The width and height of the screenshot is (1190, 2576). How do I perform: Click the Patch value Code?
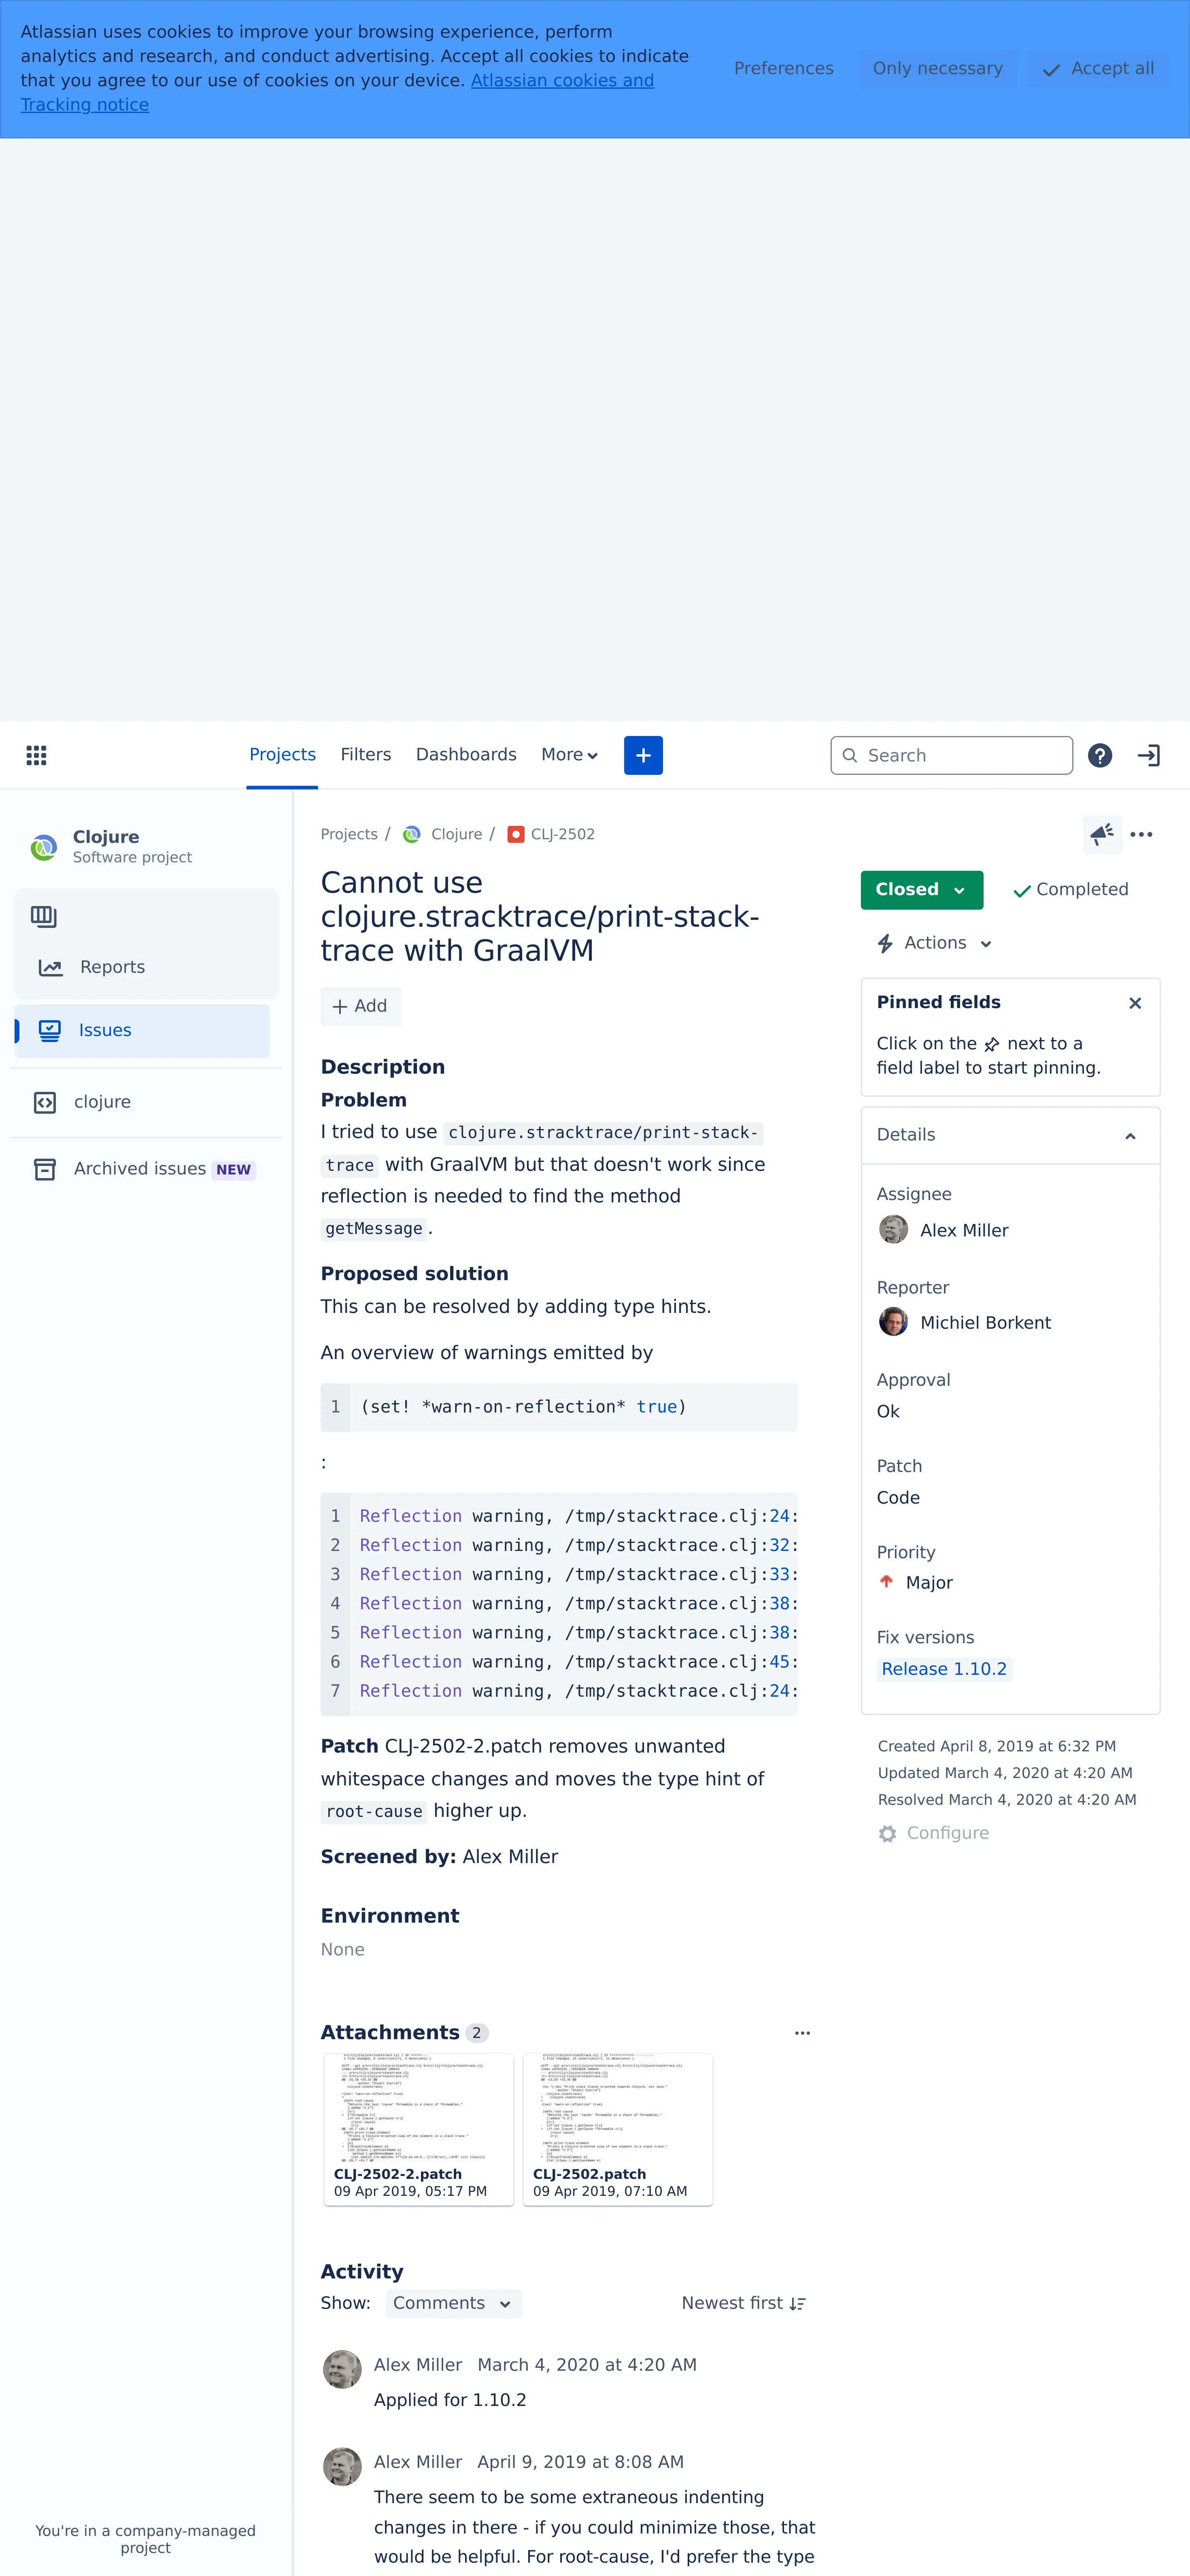point(898,1498)
